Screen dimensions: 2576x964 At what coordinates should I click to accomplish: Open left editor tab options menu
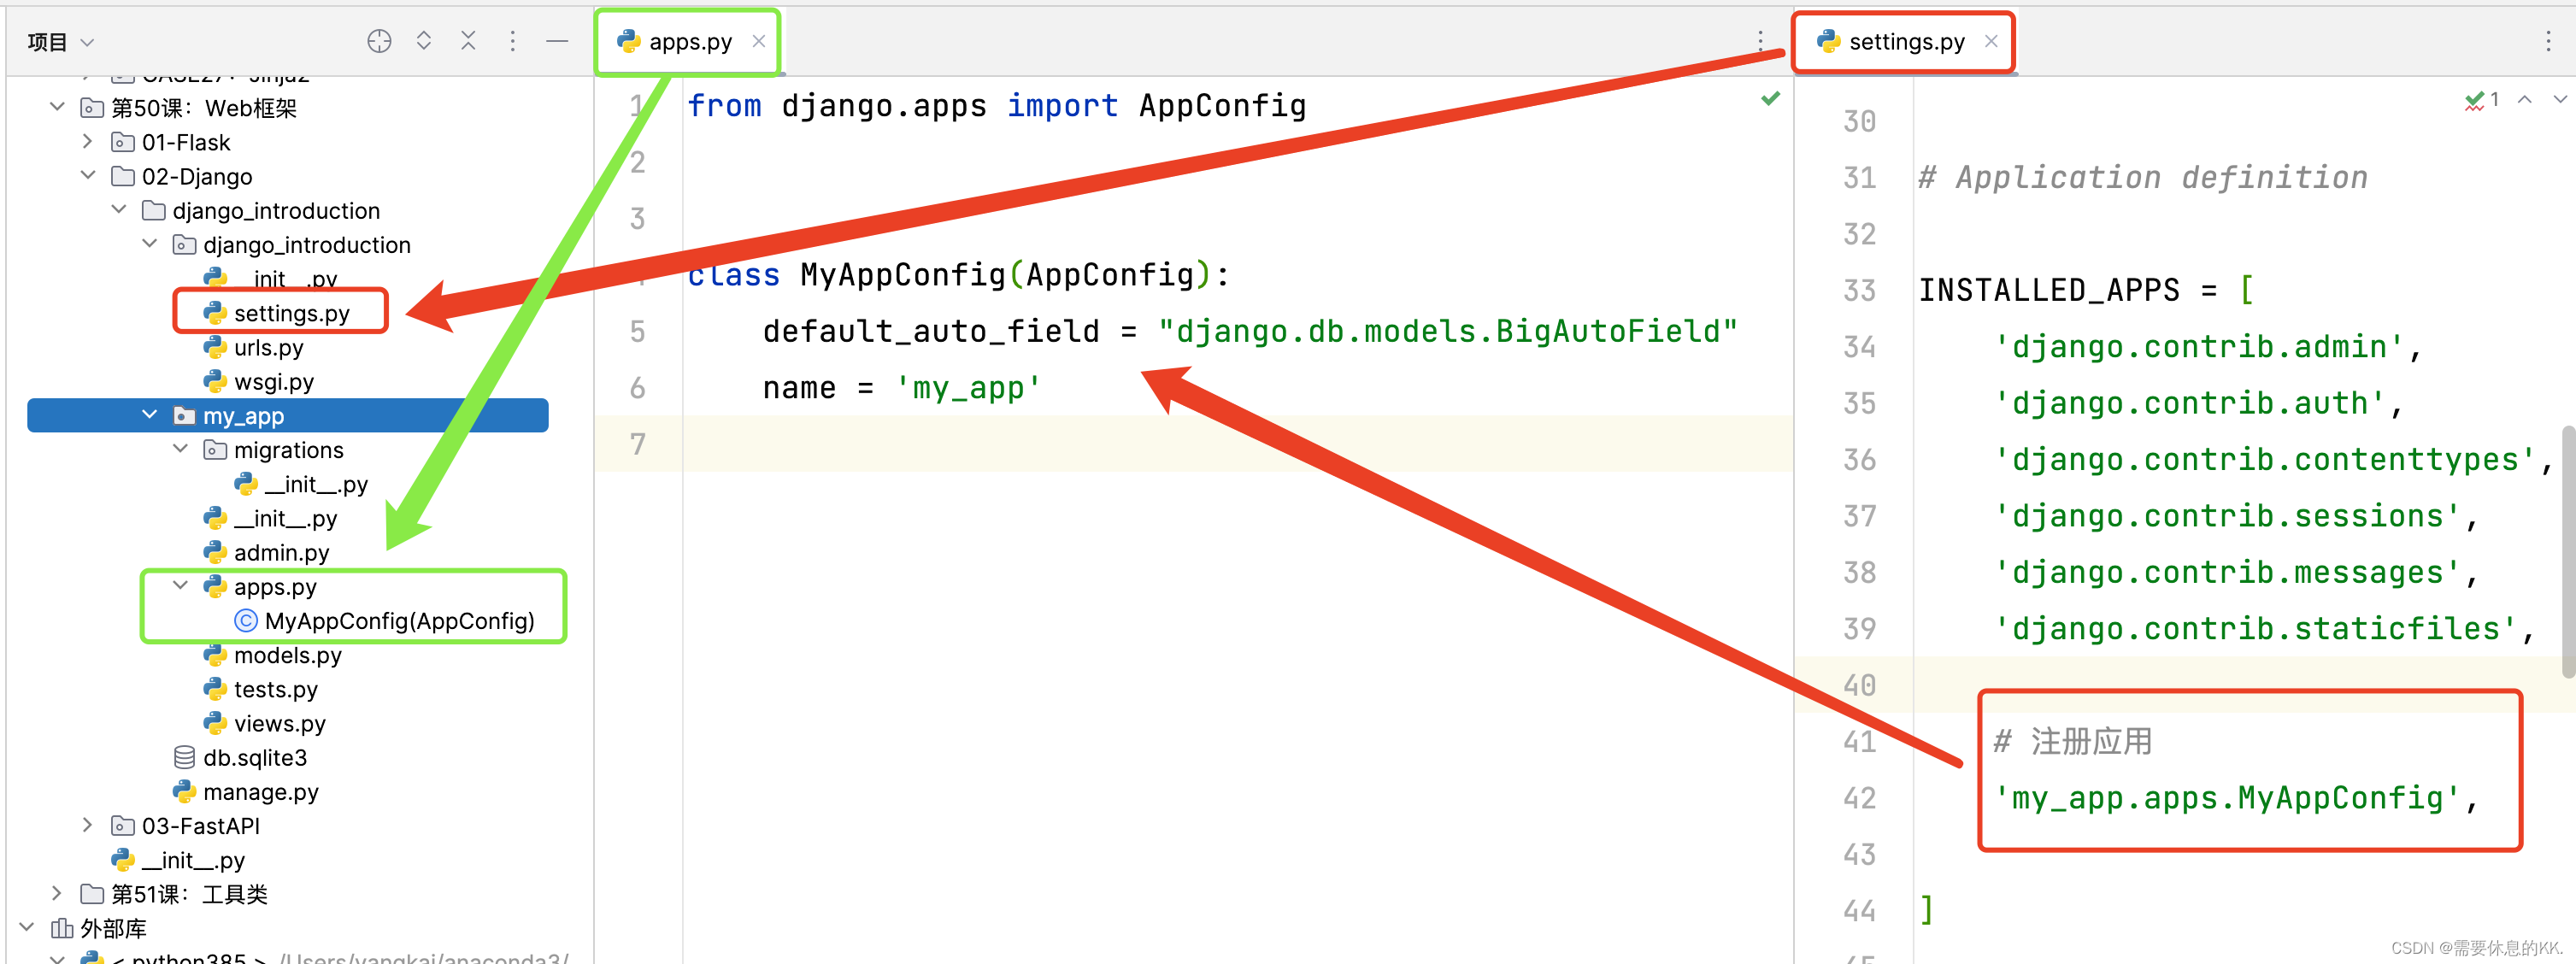[x=1760, y=41]
